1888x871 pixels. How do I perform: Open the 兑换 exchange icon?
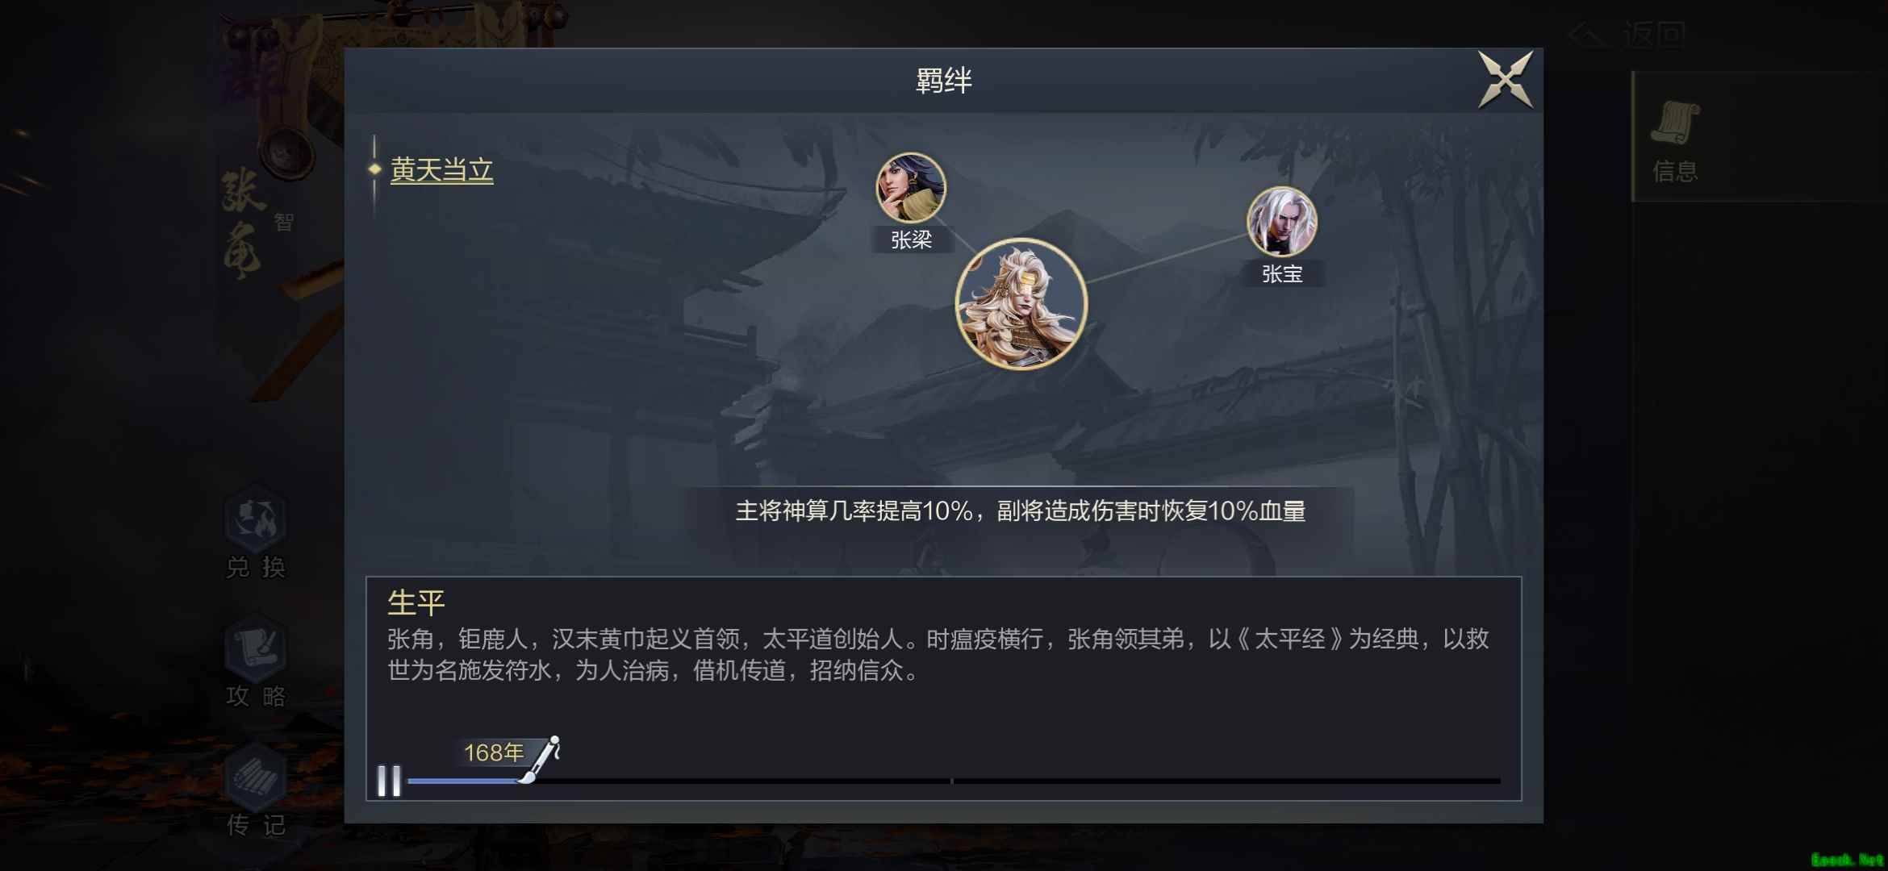(x=256, y=531)
